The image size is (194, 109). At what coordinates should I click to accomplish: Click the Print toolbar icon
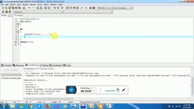(x=24, y=8)
